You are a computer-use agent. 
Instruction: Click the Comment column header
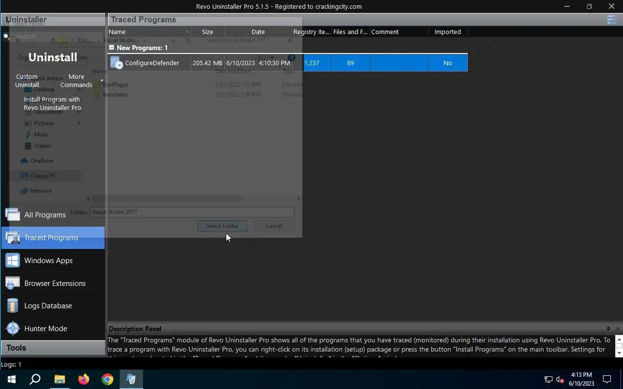click(399, 32)
